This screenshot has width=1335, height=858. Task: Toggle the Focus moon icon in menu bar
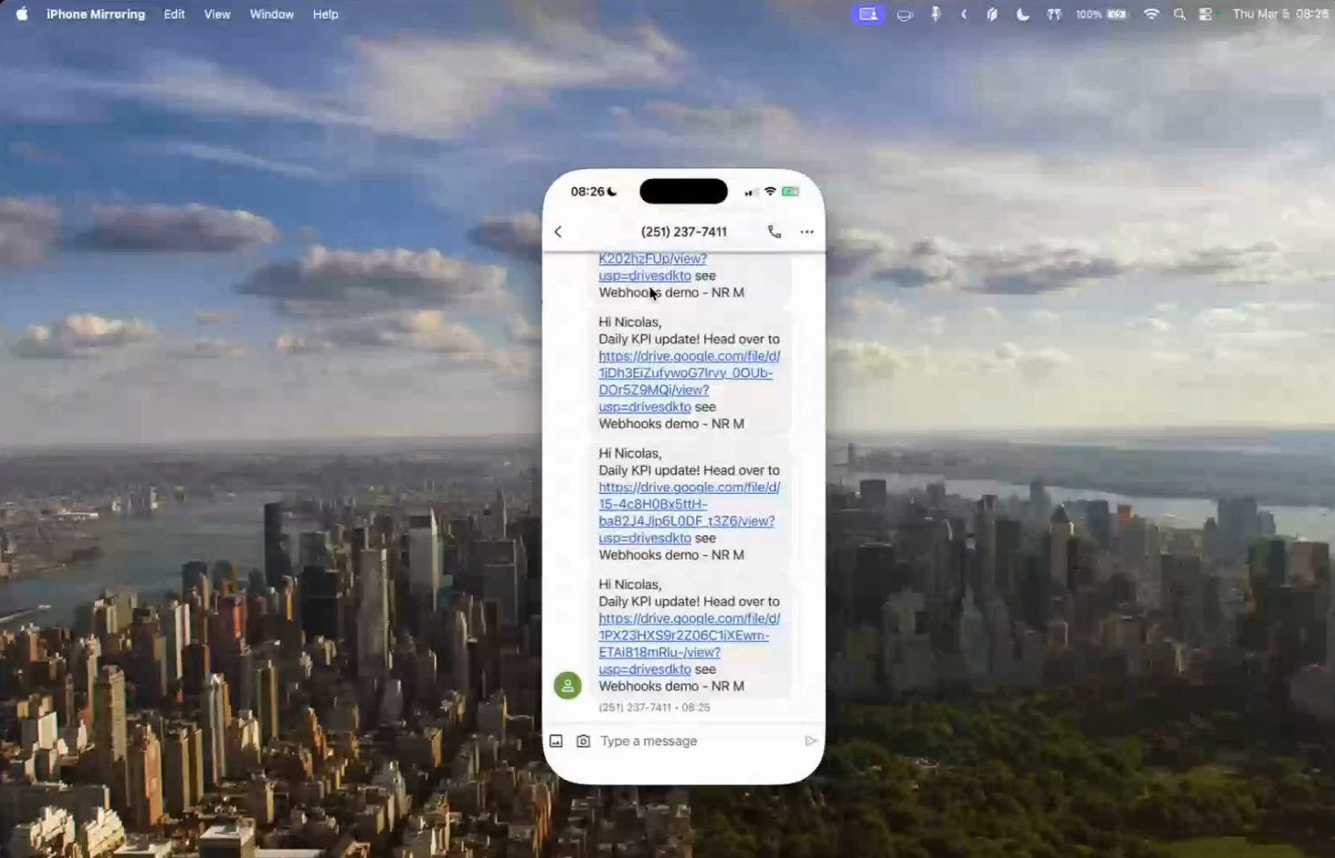click(1023, 14)
